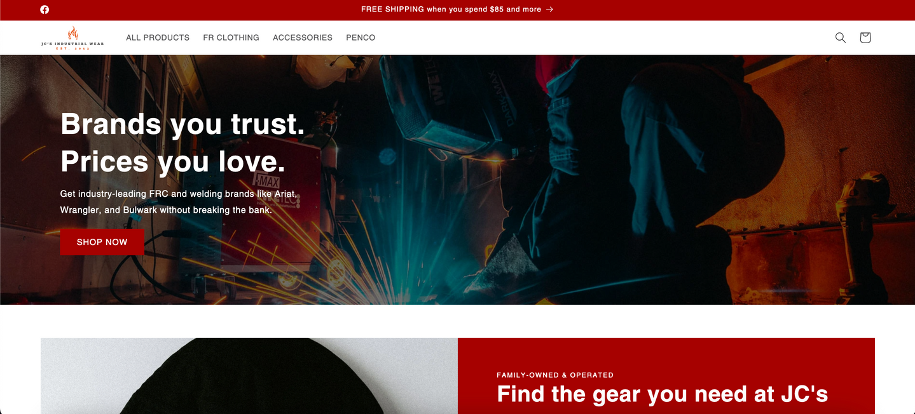The image size is (915, 414).
Task: Click the "Find the gear you need" heading
Action: [662, 394]
